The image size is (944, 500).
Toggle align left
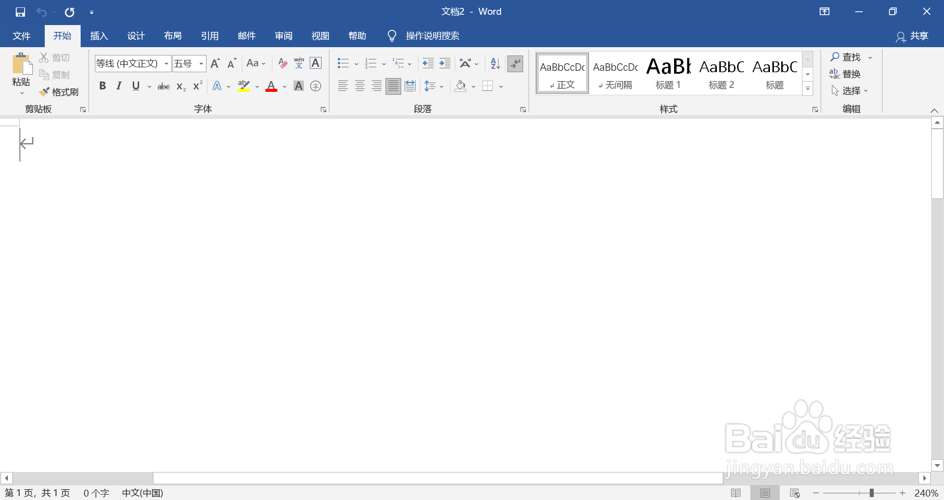[x=343, y=86]
